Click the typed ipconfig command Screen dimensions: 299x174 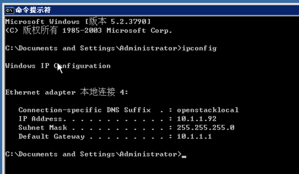tap(199, 48)
